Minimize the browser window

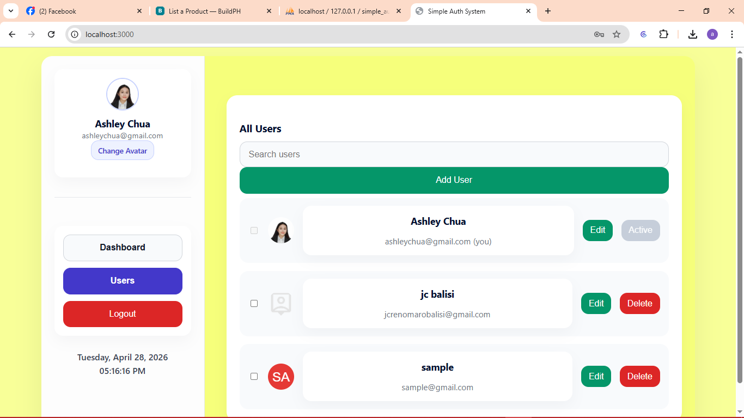(681, 11)
